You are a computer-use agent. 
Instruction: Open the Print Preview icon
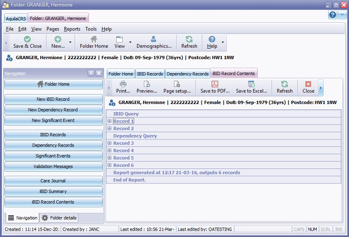pos(147,84)
